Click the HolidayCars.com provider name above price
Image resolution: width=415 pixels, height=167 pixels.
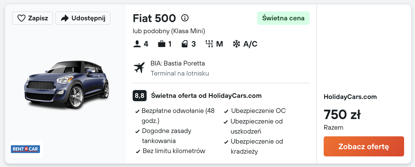click(350, 97)
